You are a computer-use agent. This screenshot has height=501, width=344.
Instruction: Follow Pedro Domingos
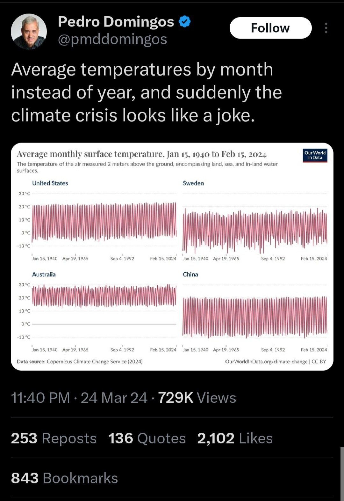[x=270, y=28]
